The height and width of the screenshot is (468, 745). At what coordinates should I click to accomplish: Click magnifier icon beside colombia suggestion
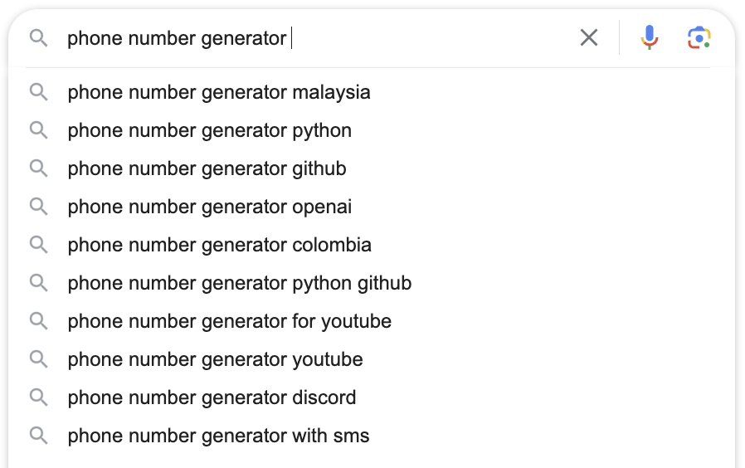pos(38,244)
